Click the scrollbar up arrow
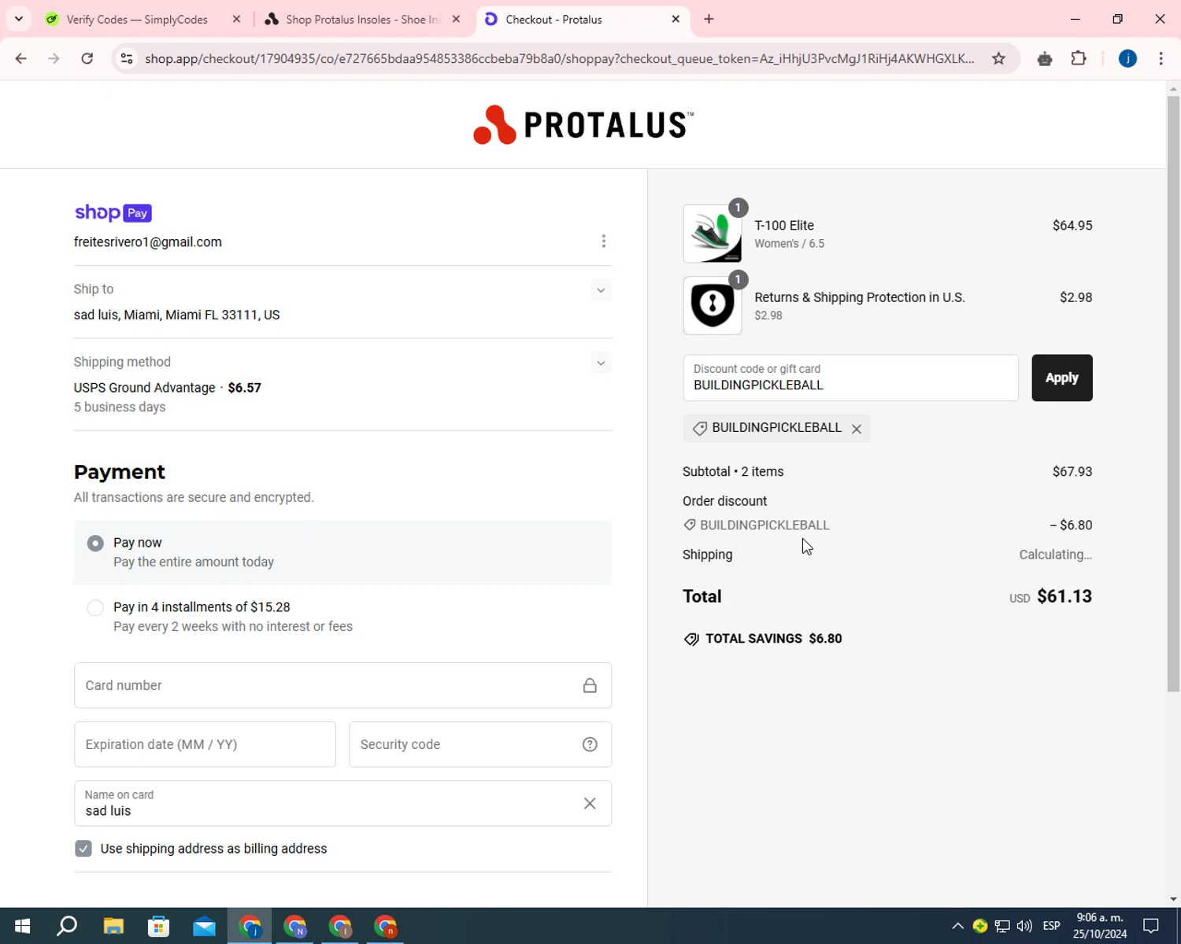The image size is (1181, 944). (1173, 87)
